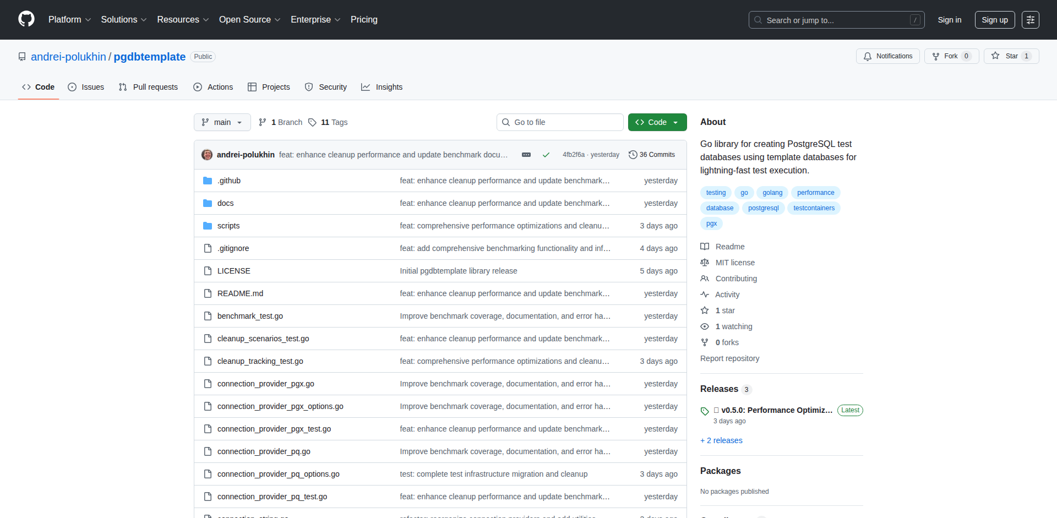Click the LICENSE file icon
The width and height of the screenshot is (1057, 518).
(x=208, y=271)
